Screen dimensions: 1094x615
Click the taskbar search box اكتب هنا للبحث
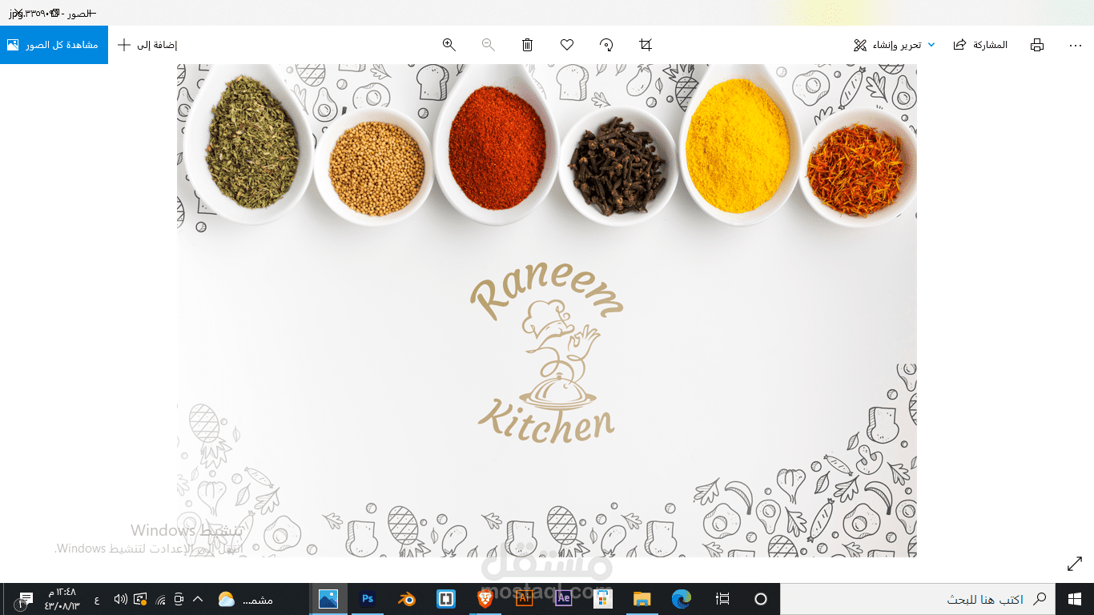[918, 599]
